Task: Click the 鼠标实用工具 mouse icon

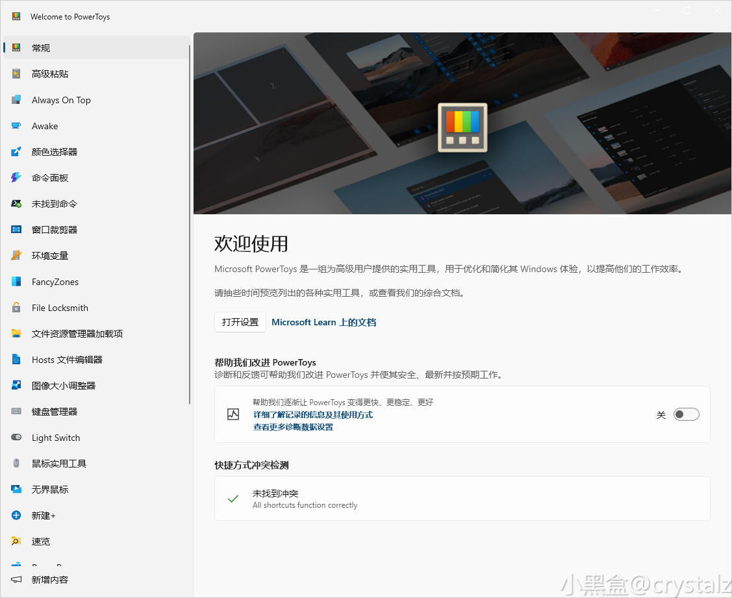Action: tap(16, 464)
